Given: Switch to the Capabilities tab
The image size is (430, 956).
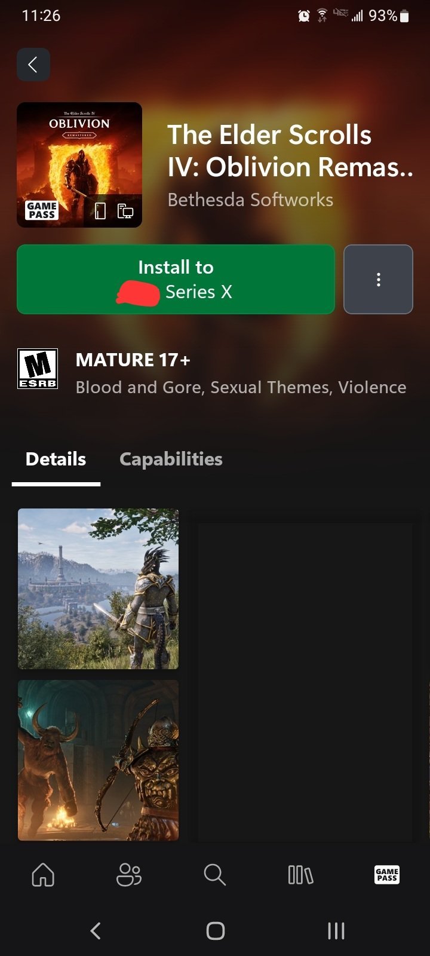Looking at the screenshot, I should tap(171, 459).
